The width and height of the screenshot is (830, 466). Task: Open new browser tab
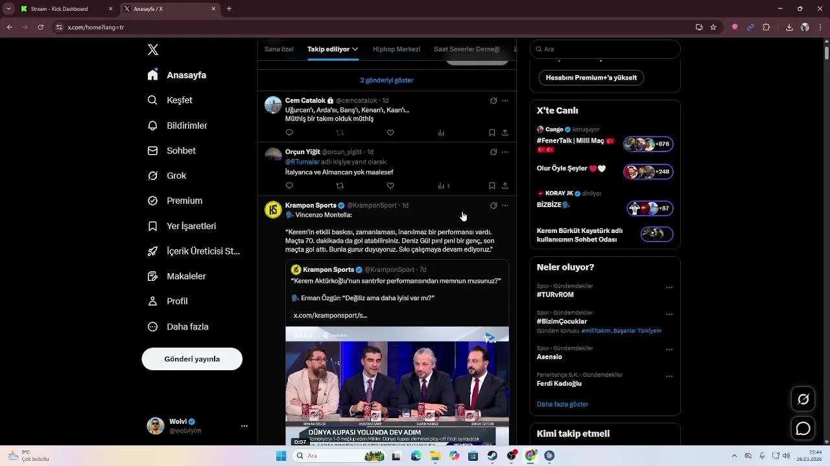(x=229, y=9)
